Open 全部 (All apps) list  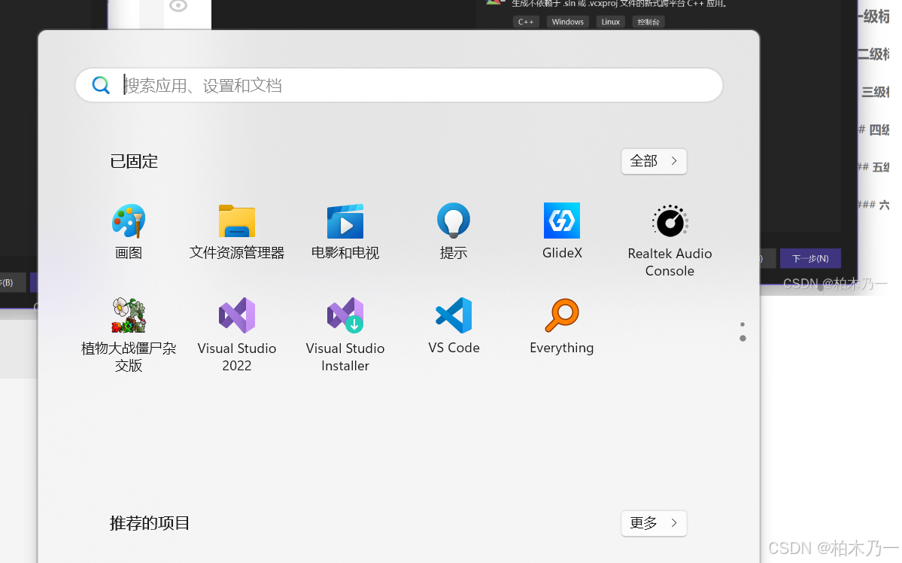(654, 161)
